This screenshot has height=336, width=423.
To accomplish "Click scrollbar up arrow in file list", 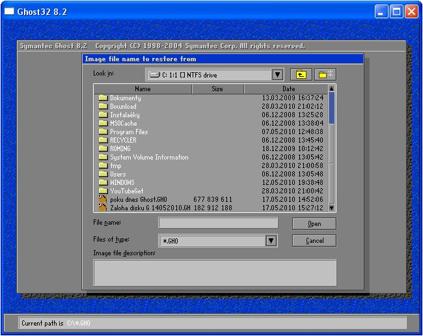I will [x=331, y=89].
